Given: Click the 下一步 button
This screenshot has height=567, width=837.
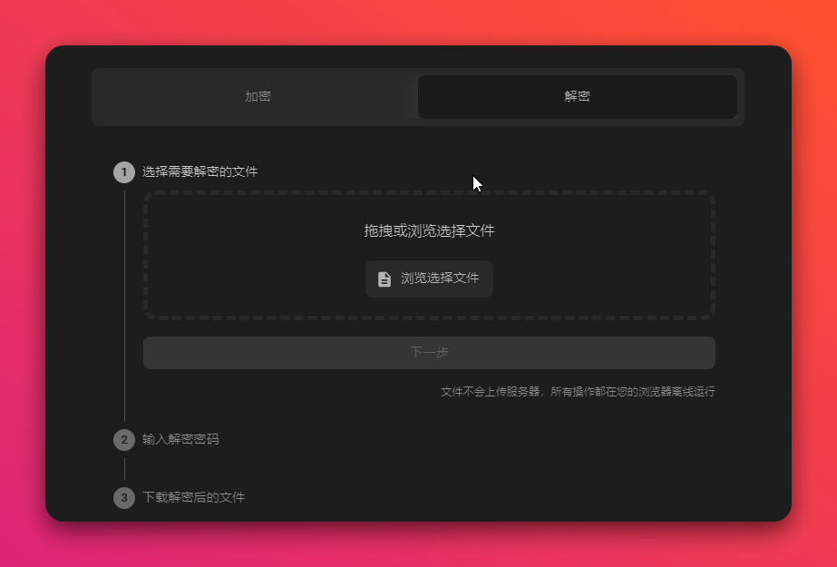Looking at the screenshot, I should (429, 352).
